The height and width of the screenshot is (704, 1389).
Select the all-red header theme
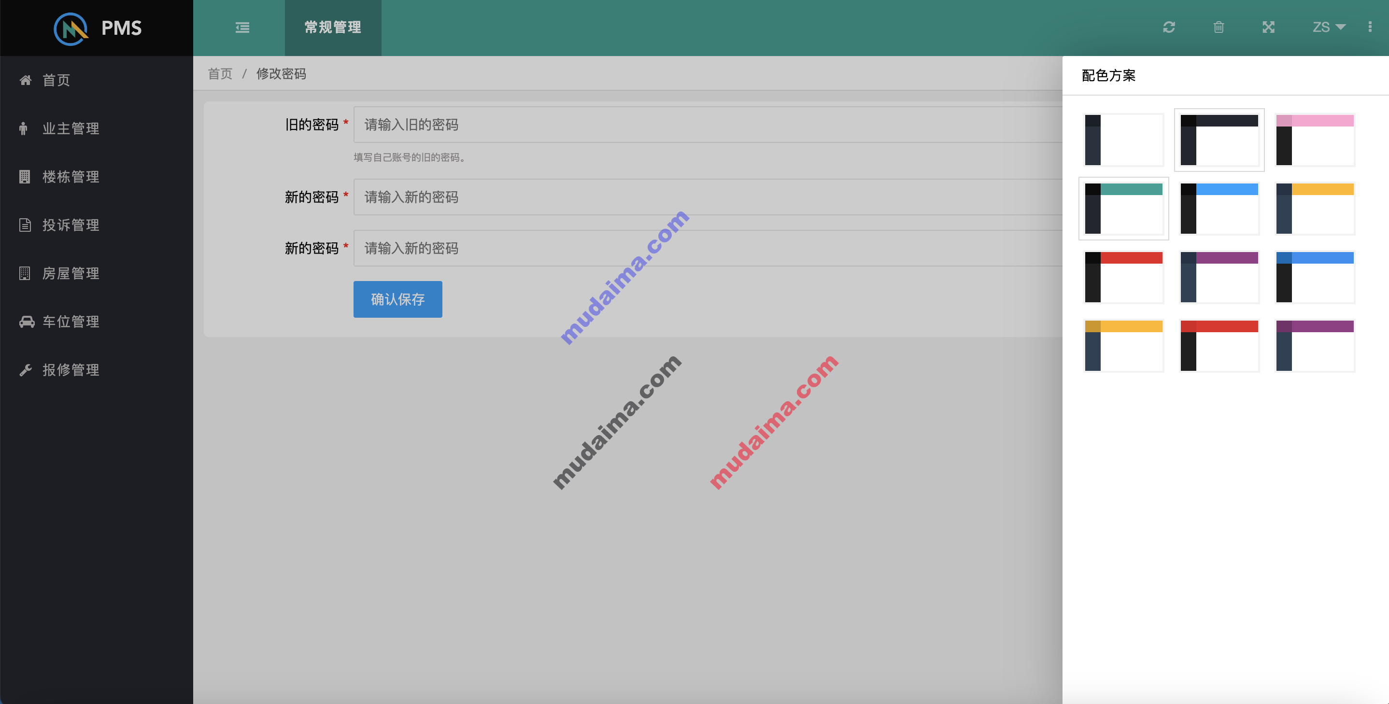(x=1219, y=346)
